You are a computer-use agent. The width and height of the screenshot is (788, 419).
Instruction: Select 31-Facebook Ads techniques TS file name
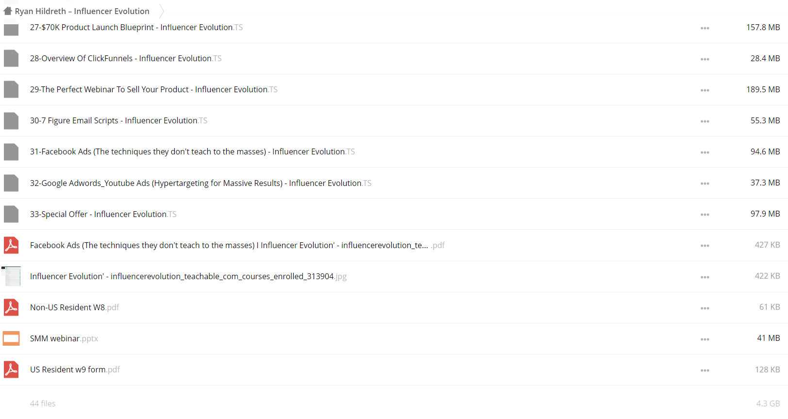(x=192, y=151)
